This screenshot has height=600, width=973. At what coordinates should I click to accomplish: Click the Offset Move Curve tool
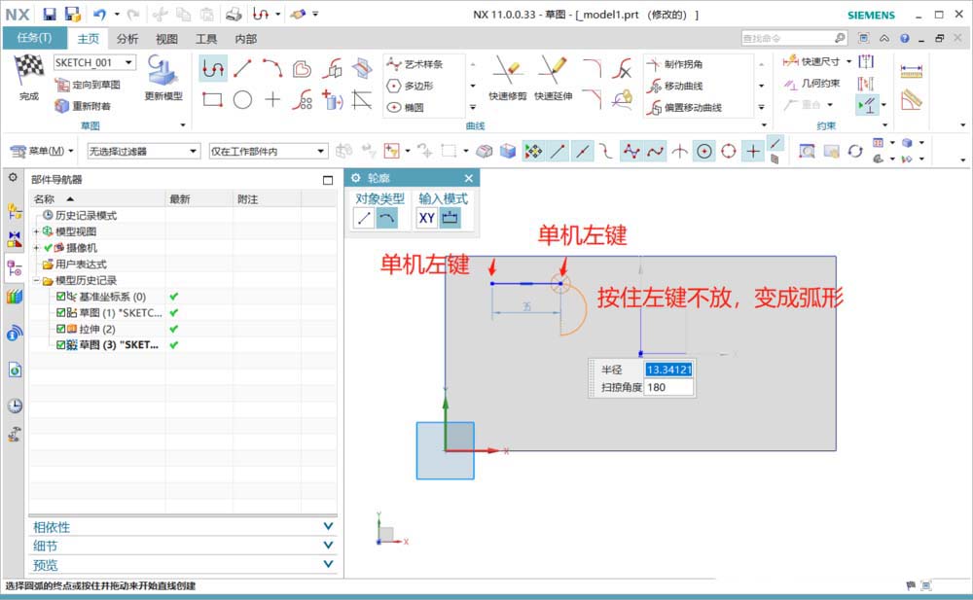click(683, 107)
